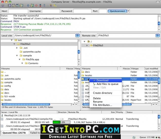
Task: Select the locales folder icon in remote list
Action: coord(83,75)
